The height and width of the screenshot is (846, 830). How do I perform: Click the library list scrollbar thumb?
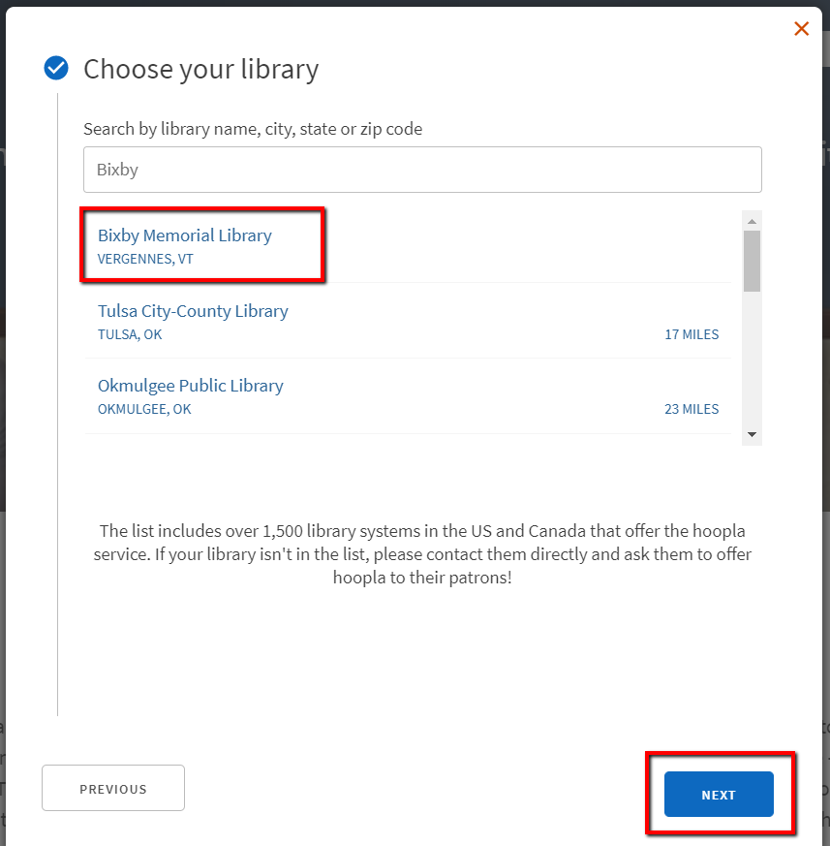752,261
